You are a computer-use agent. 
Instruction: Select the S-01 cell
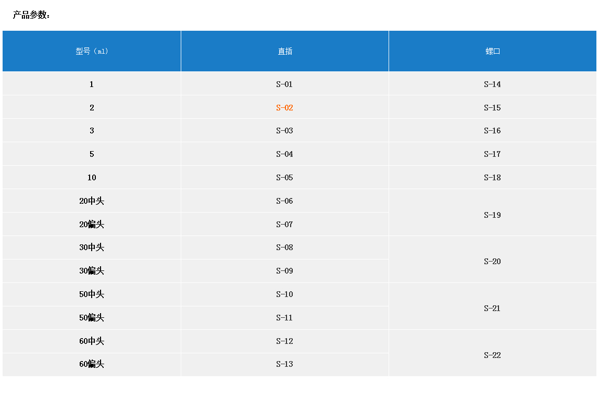[x=284, y=84]
